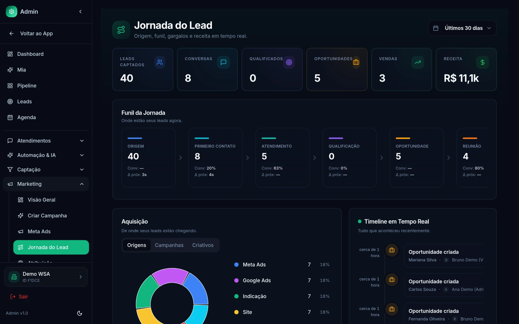Click the Oportunidades briefcase icon
This screenshot has height=324, width=519.
point(356,62)
